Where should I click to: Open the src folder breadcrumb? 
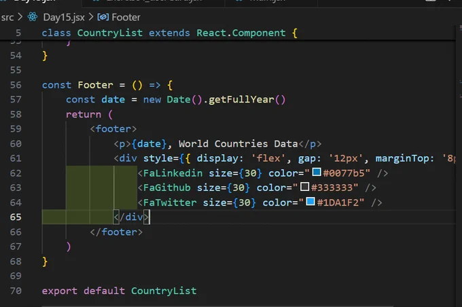point(7,18)
